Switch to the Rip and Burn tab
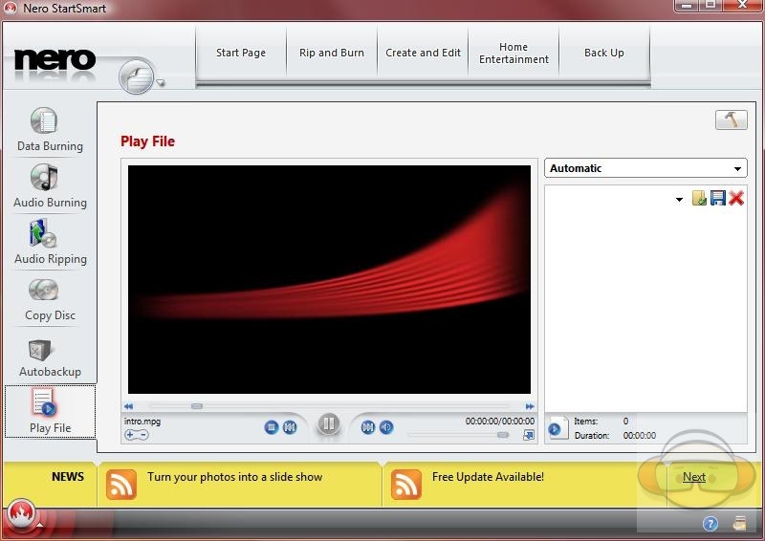The width and height of the screenshot is (765, 541). [332, 53]
